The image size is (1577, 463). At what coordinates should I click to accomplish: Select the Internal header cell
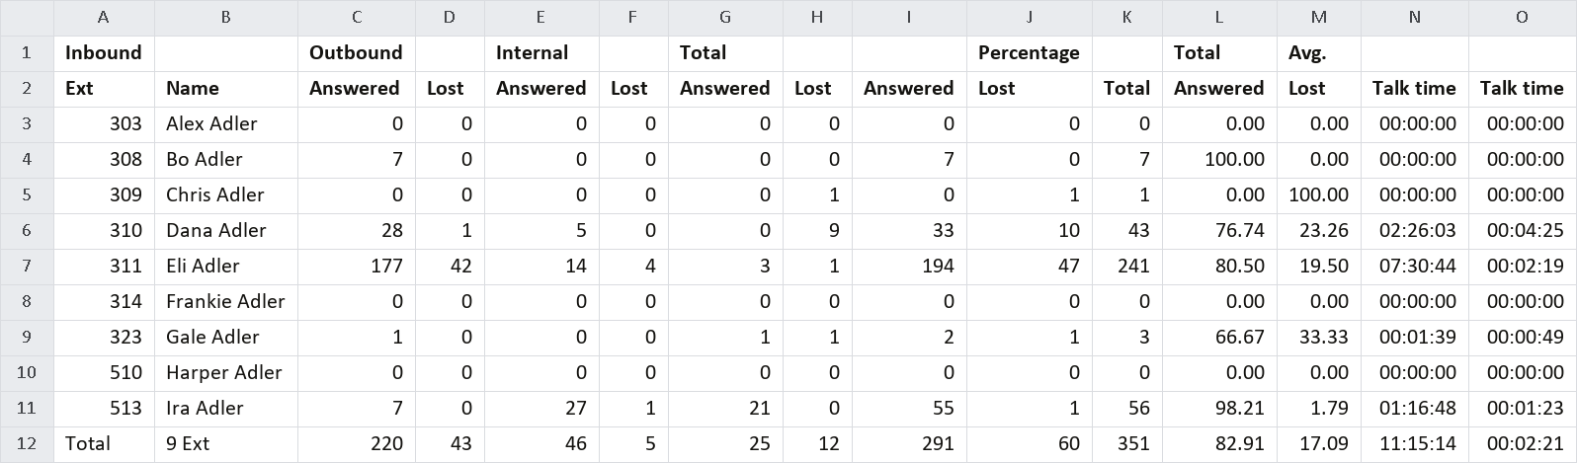point(541,53)
